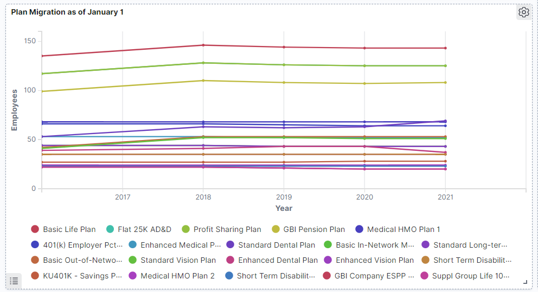
Task: Hide the Enhanced Vision Plan series
Action: 374,260
